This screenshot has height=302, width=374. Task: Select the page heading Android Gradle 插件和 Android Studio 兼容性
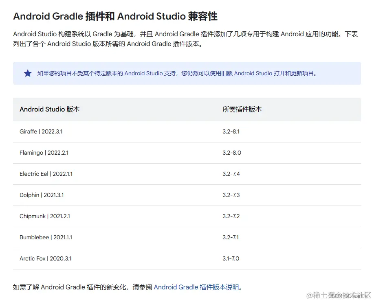(x=115, y=16)
